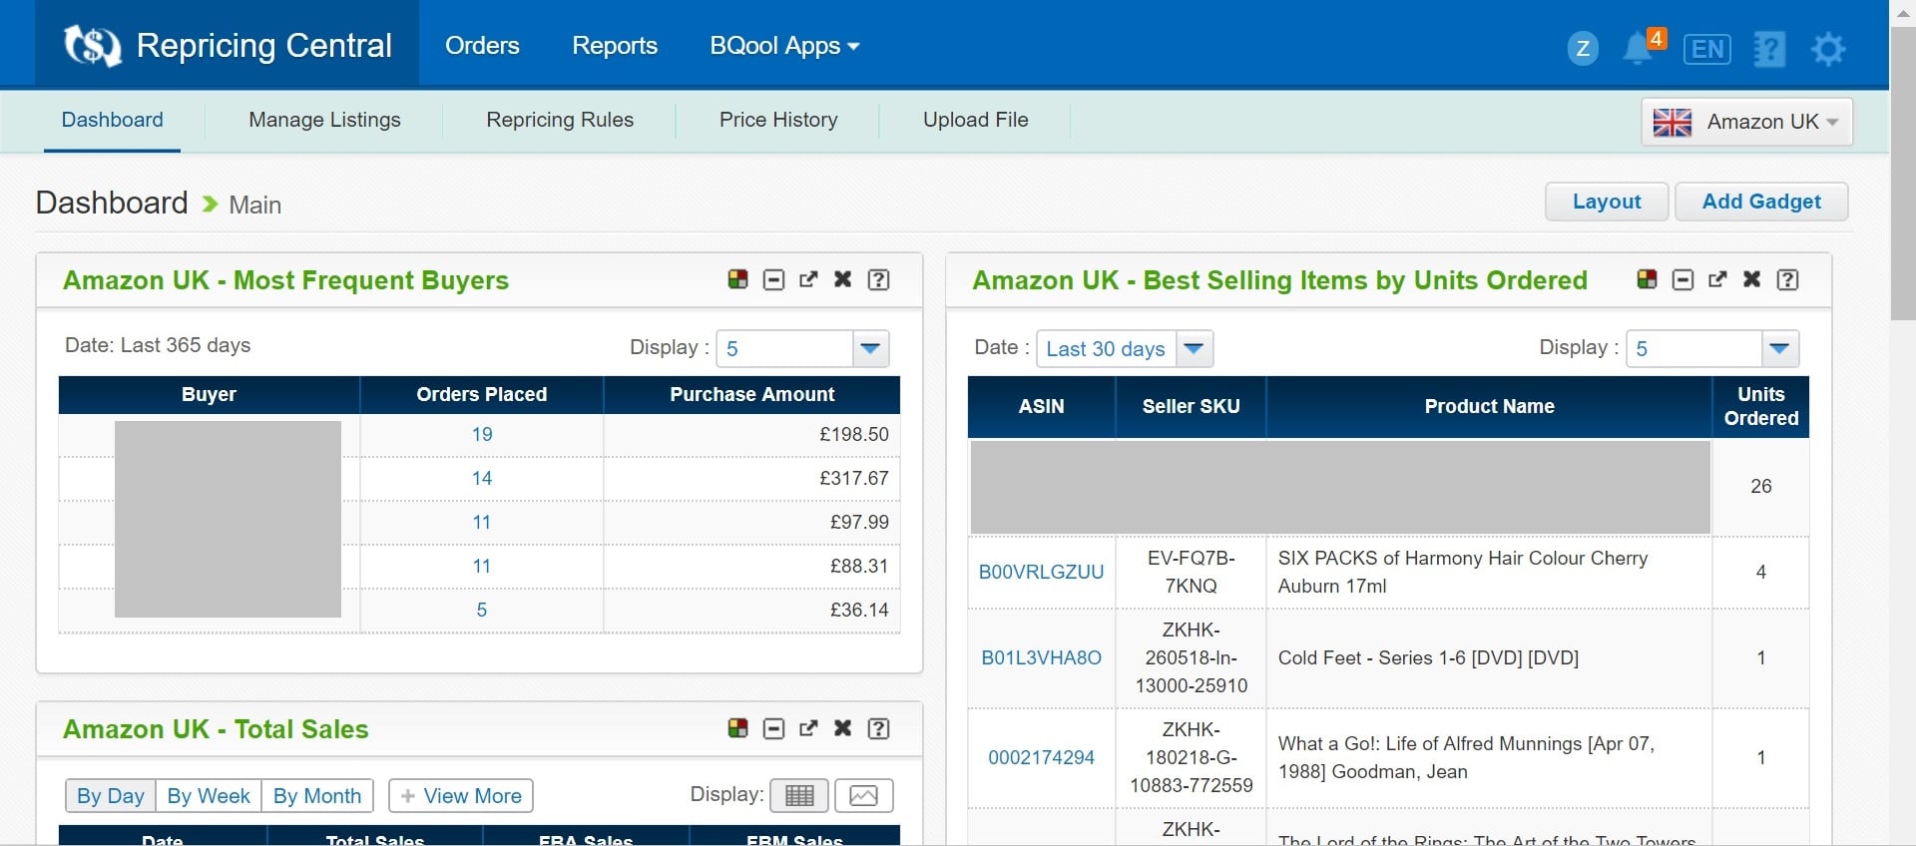Open the 14 orders placed link

click(x=482, y=478)
